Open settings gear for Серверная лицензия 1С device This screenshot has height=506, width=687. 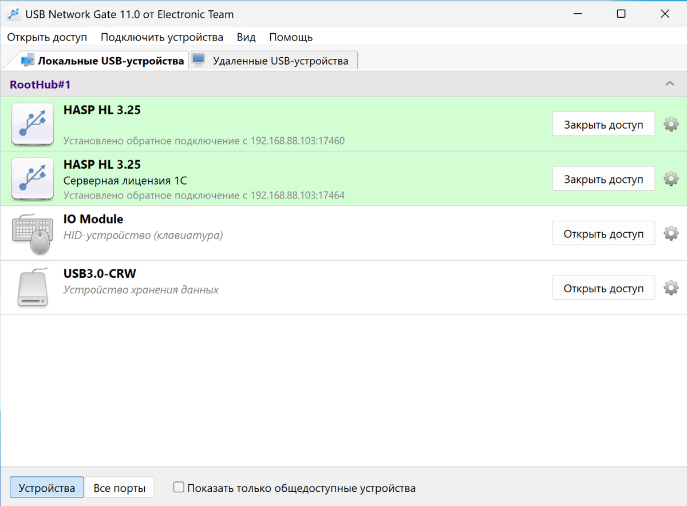click(671, 179)
